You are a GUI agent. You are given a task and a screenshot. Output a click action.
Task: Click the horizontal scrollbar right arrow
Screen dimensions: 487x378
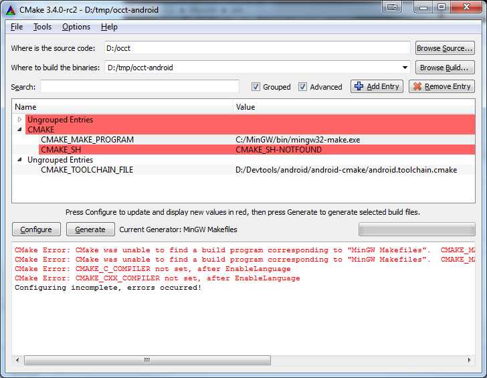[x=469, y=360]
